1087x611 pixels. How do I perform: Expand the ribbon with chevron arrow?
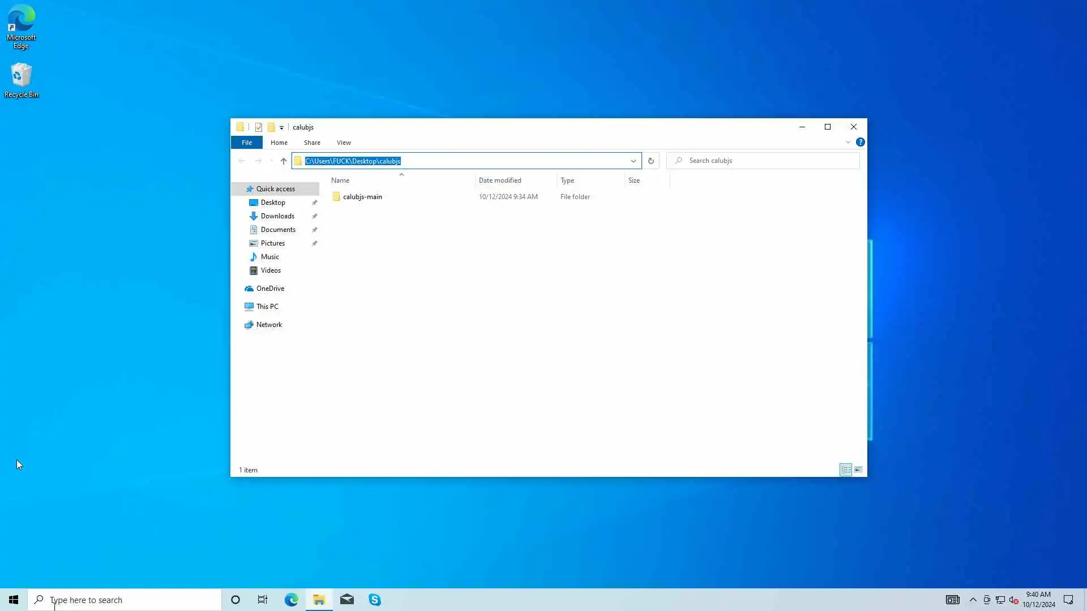(x=848, y=143)
